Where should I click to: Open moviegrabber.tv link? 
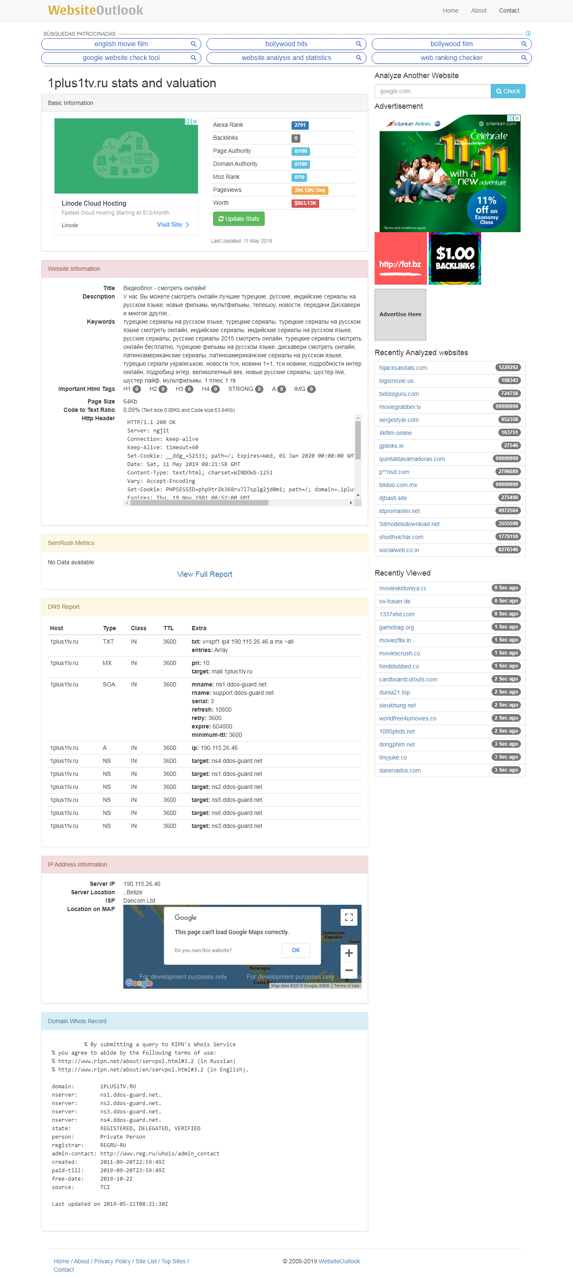(400, 407)
